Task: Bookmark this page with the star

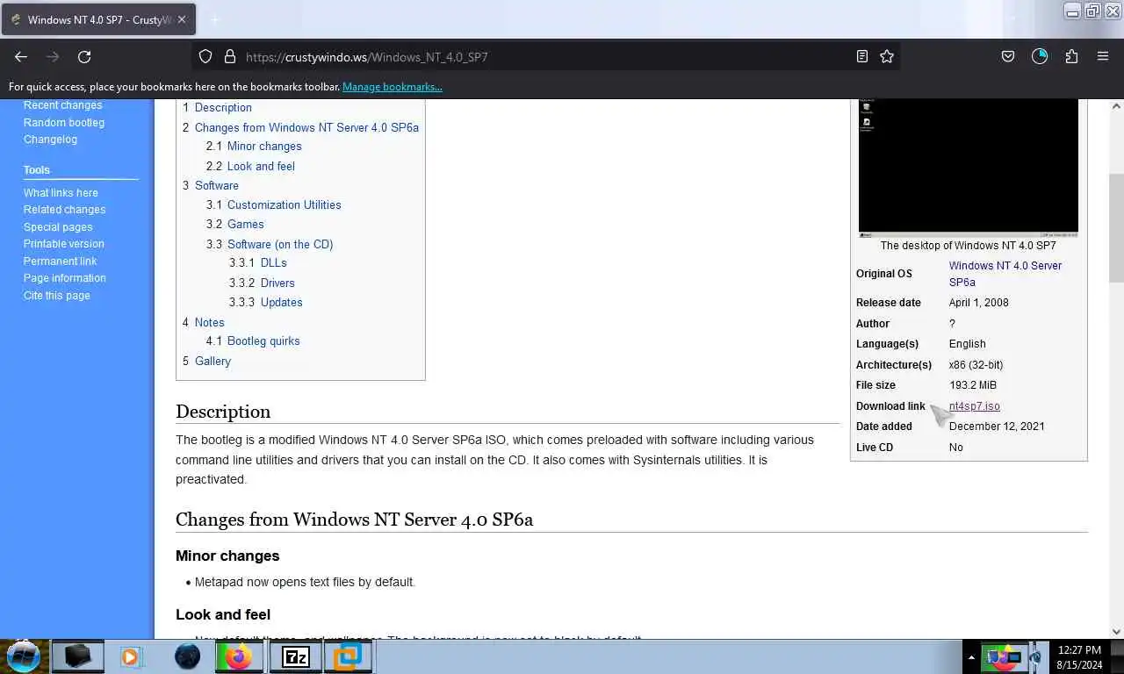Action: coord(887,56)
